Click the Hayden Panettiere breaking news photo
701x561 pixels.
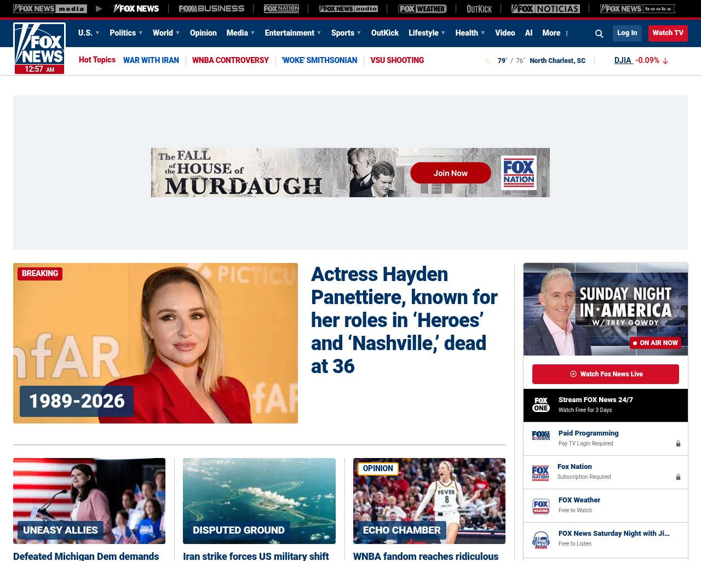pyautogui.click(x=156, y=343)
